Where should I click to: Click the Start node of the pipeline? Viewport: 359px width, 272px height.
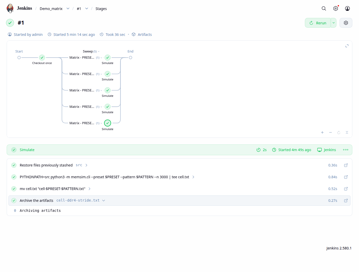tap(19, 58)
